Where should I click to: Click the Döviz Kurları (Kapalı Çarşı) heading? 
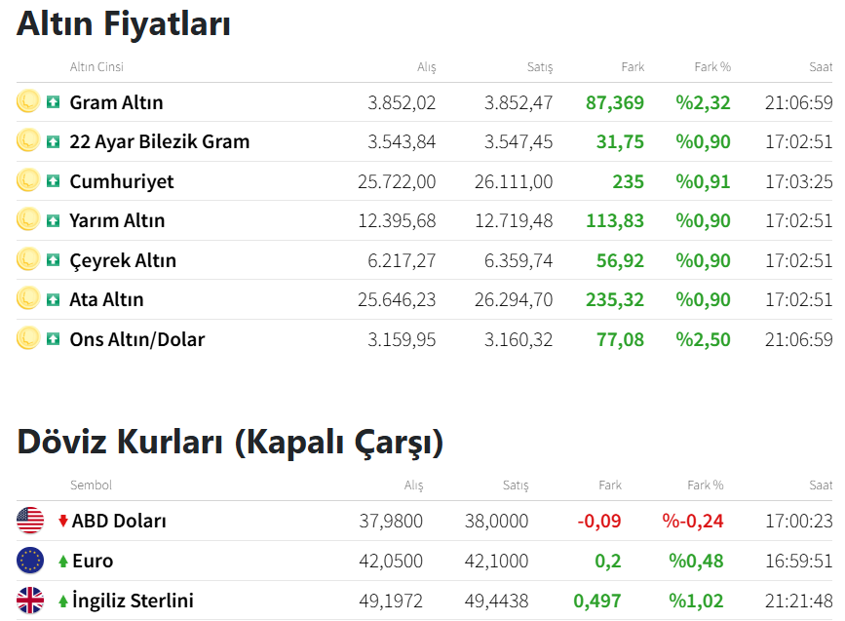tap(230, 442)
